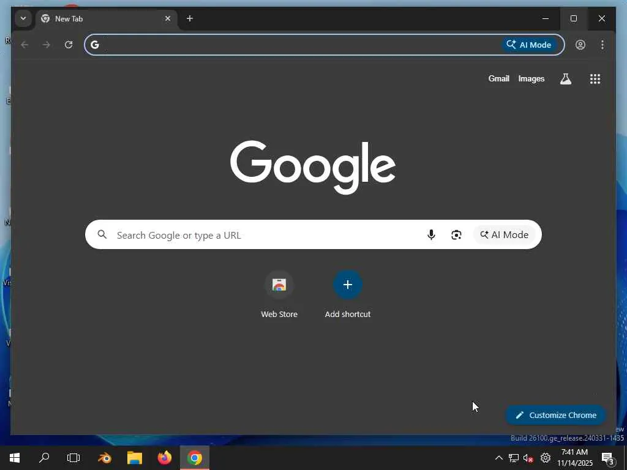This screenshot has width=627, height=470.
Task: Show hidden system tray icons
Action: pyautogui.click(x=498, y=458)
